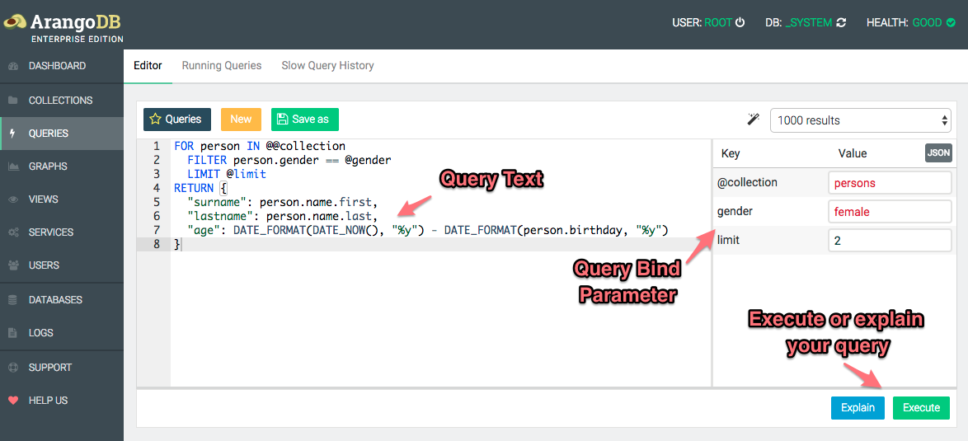Open saved Queries list

pos(176,120)
